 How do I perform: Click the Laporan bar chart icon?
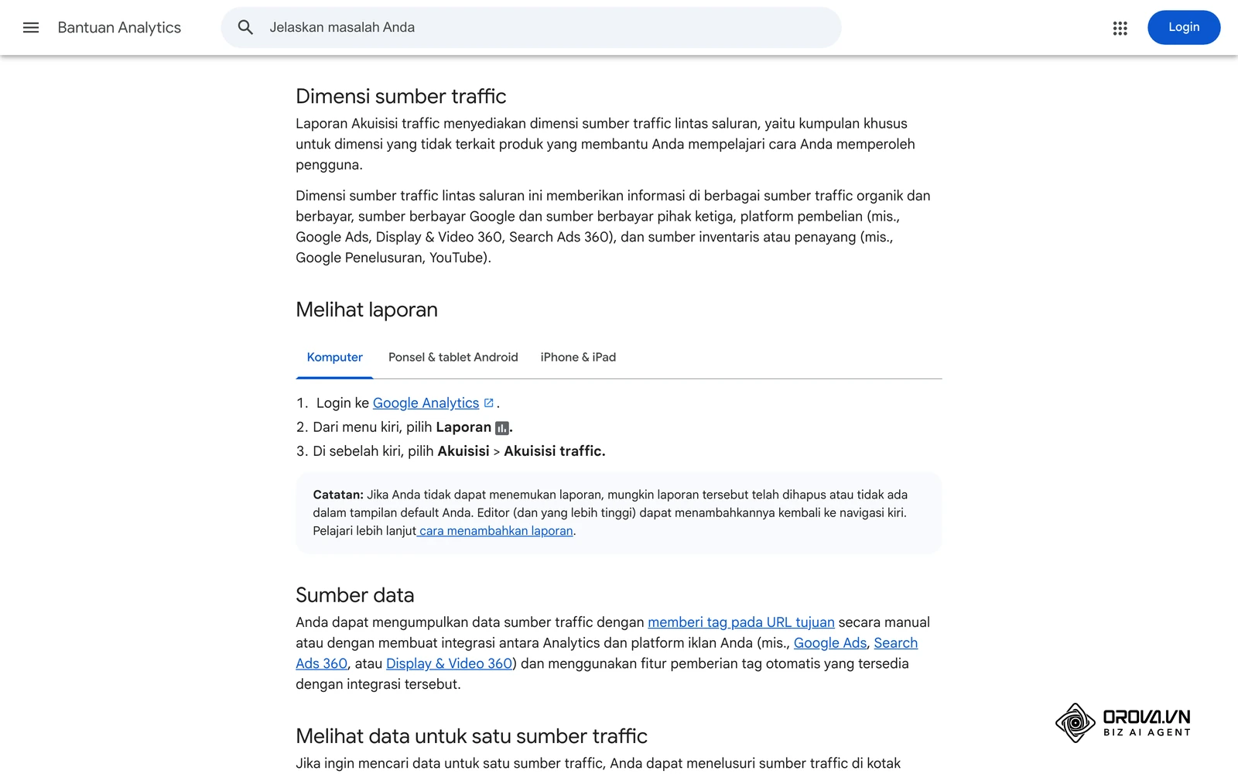pyautogui.click(x=501, y=428)
